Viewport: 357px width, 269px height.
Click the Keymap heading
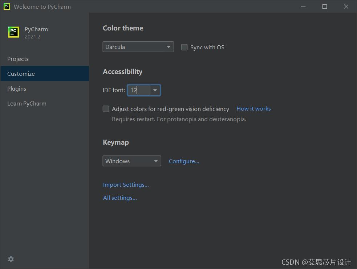pyautogui.click(x=116, y=142)
